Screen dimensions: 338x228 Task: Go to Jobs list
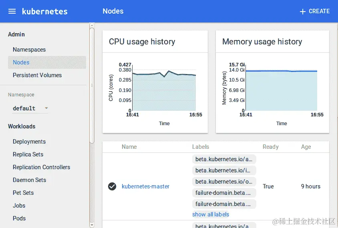(x=19, y=206)
